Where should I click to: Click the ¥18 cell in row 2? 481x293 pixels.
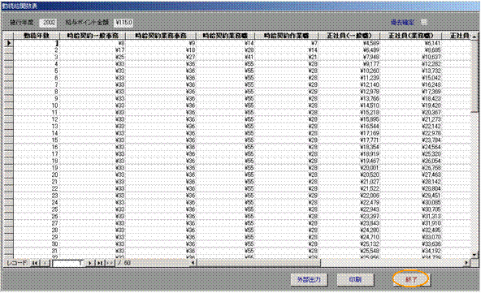click(x=160, y=50)
